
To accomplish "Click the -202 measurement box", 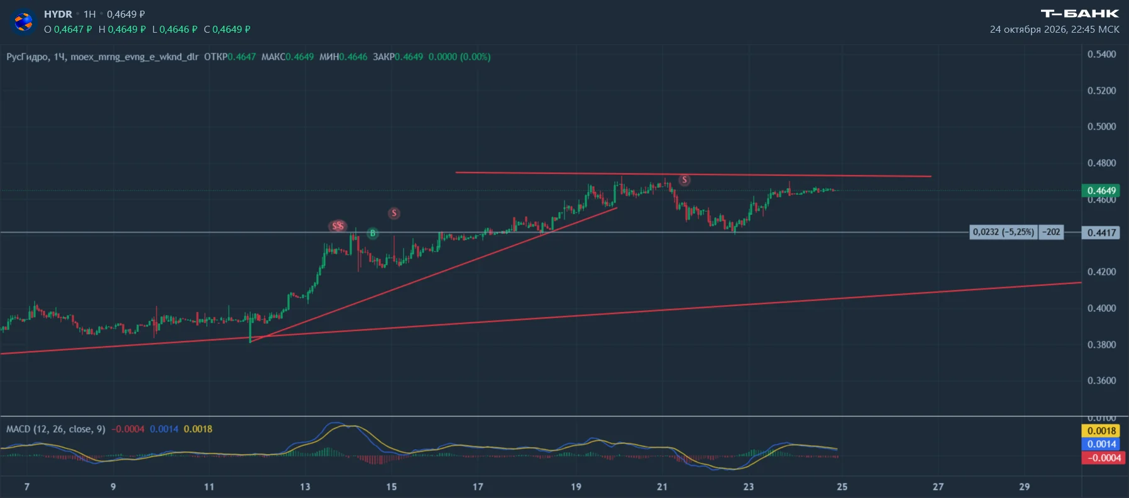I will point(1051,232).
